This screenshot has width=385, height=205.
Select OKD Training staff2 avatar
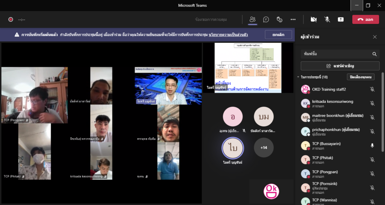pos(305,89)
